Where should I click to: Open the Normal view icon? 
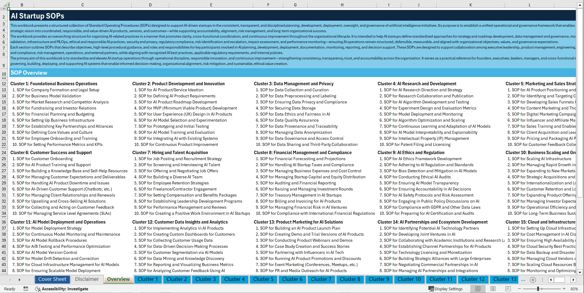click(x=478, y=289)
